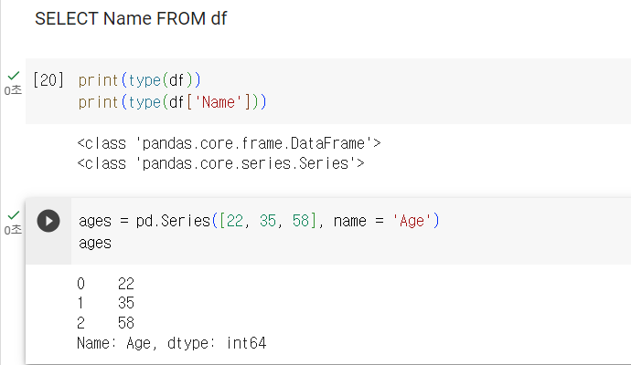Click the Series class output line

(220, 163)
